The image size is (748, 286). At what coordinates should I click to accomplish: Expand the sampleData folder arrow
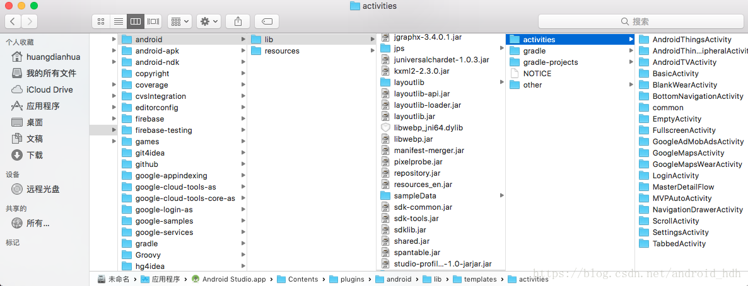click(x=502, y=195)
